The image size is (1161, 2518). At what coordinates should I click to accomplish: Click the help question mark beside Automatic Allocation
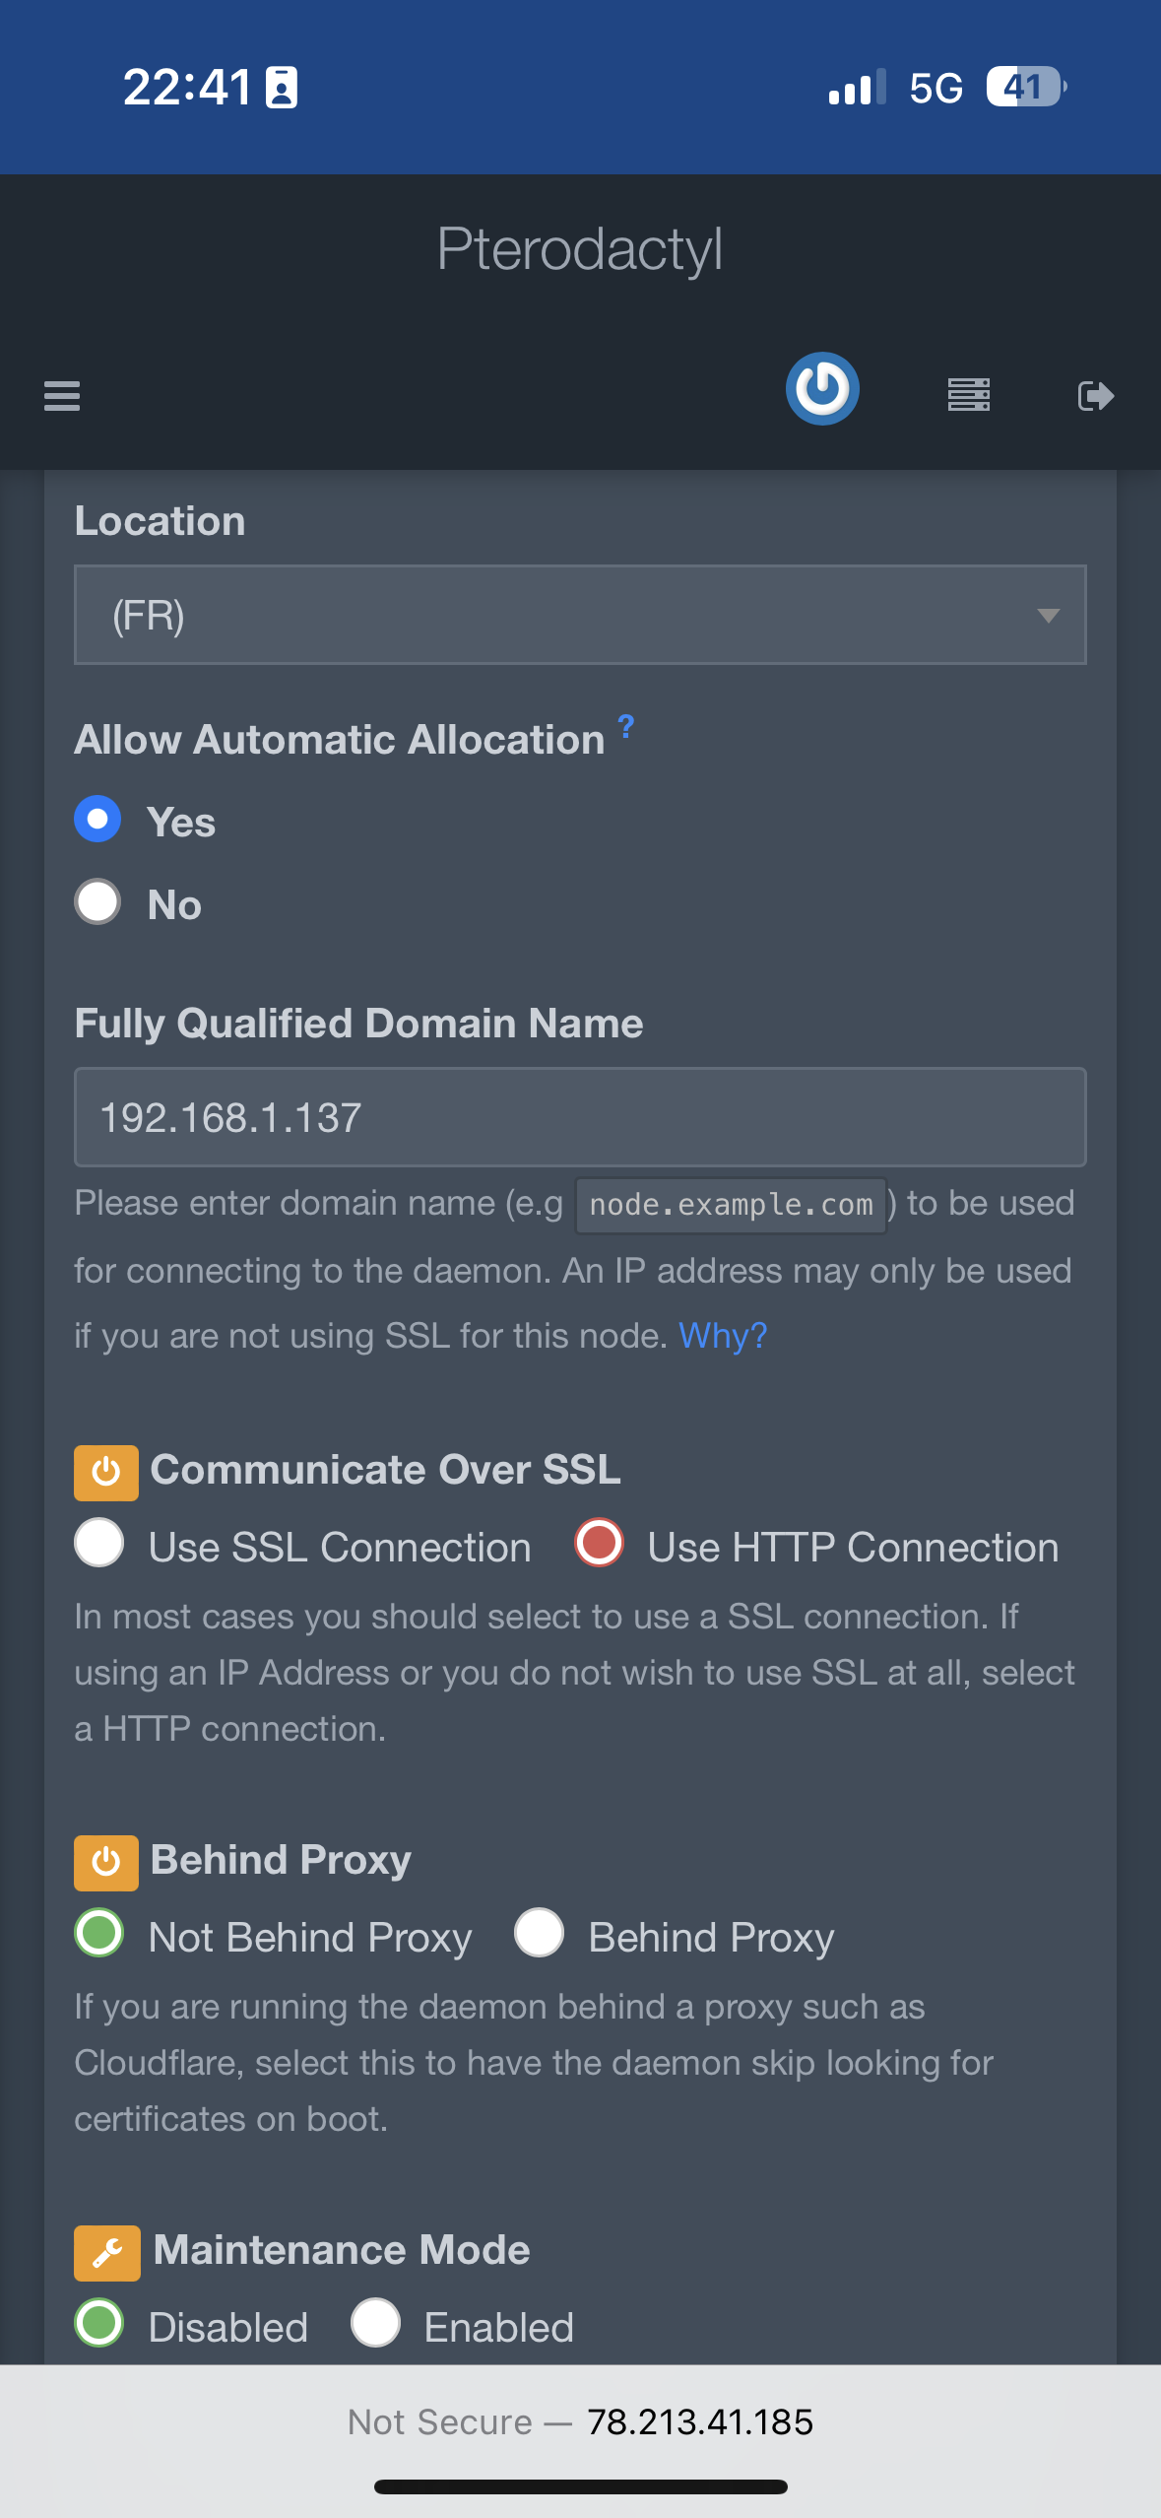(626, 727)
